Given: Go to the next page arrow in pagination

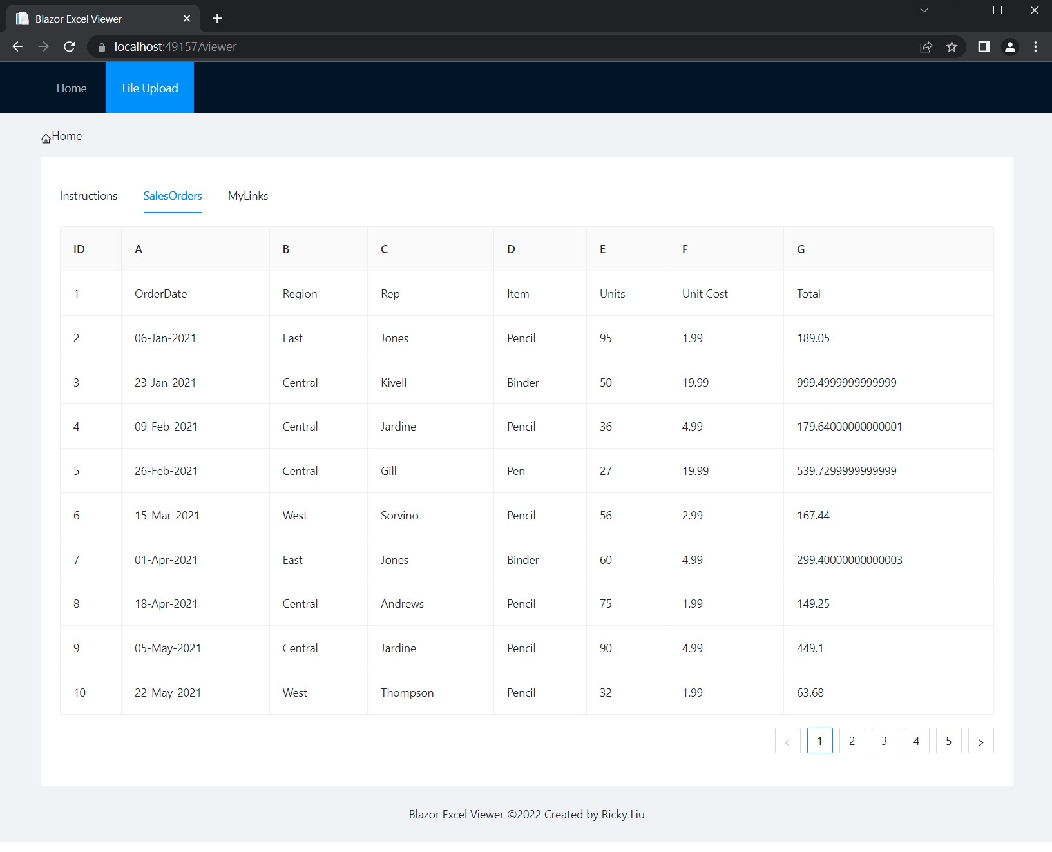Looking at the screenshot, I should [x=980, y=741].
